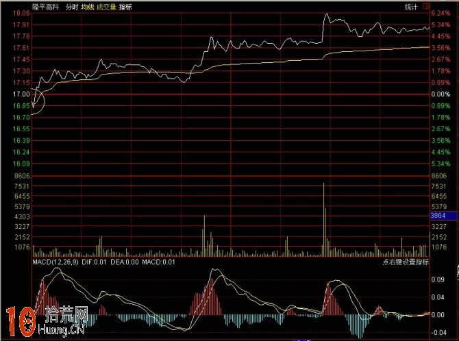This screenshot has width=459, height=341.
Task: Click the MACD:0.01 readout
Action: click(158, 262)
